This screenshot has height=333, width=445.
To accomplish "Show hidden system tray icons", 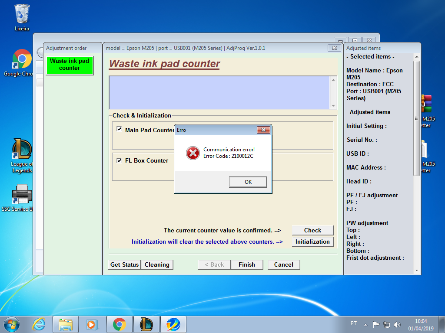I will click(x=365, y=325).
